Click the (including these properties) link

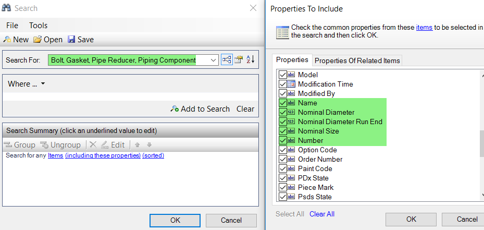[x=103, y=155]
